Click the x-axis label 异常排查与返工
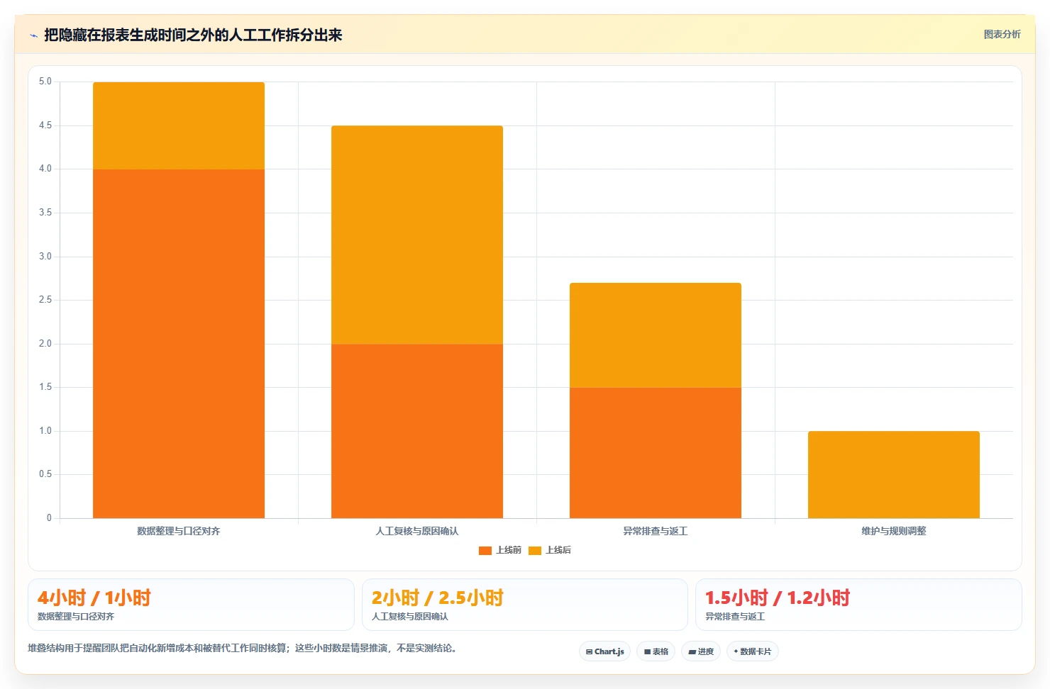The image size is (1050, 689). click(656, 531)
